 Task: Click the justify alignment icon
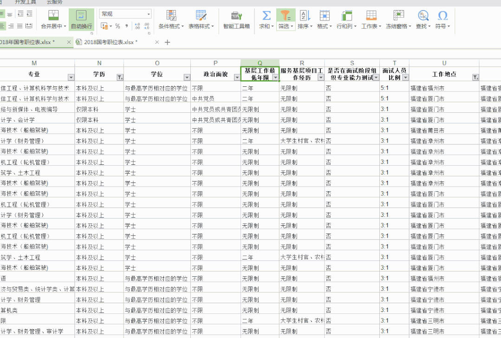[x=20, y=26]
